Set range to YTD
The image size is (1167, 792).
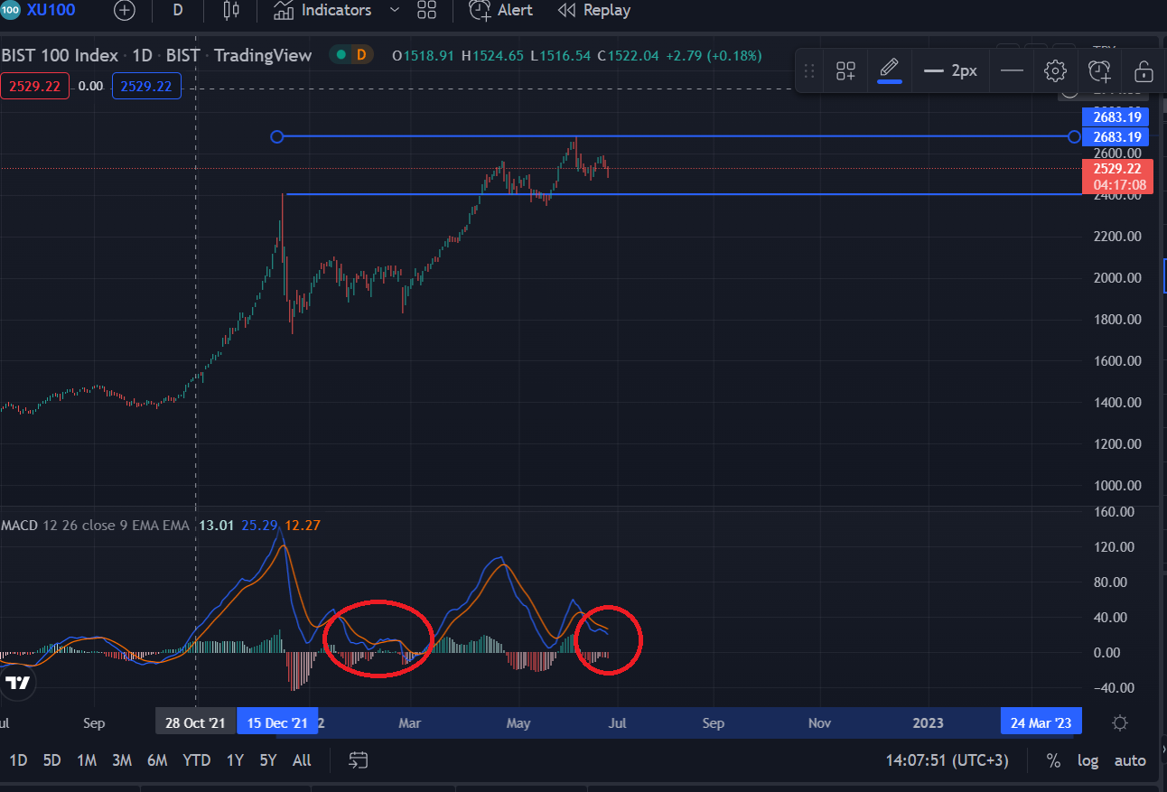[195, 760]
